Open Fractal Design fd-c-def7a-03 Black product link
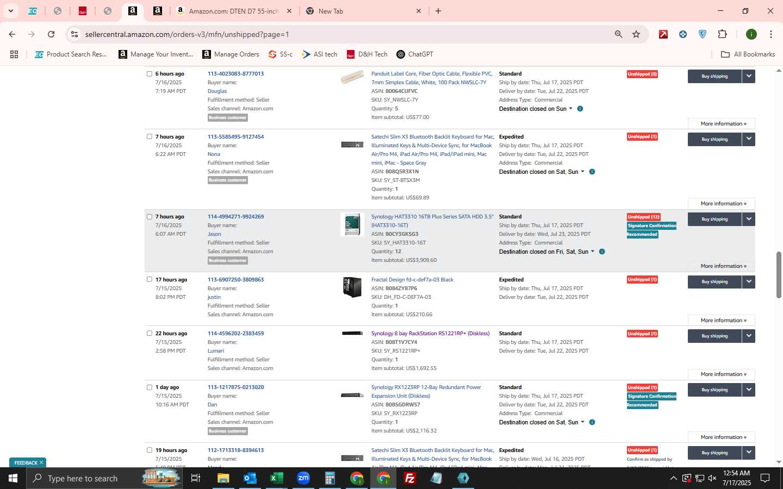 pyautogui.click(x=412, y=280)
